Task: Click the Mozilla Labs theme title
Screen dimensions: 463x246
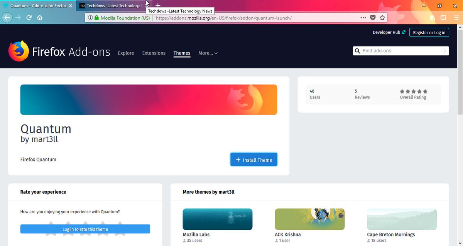Action: (x=196, y=234)
